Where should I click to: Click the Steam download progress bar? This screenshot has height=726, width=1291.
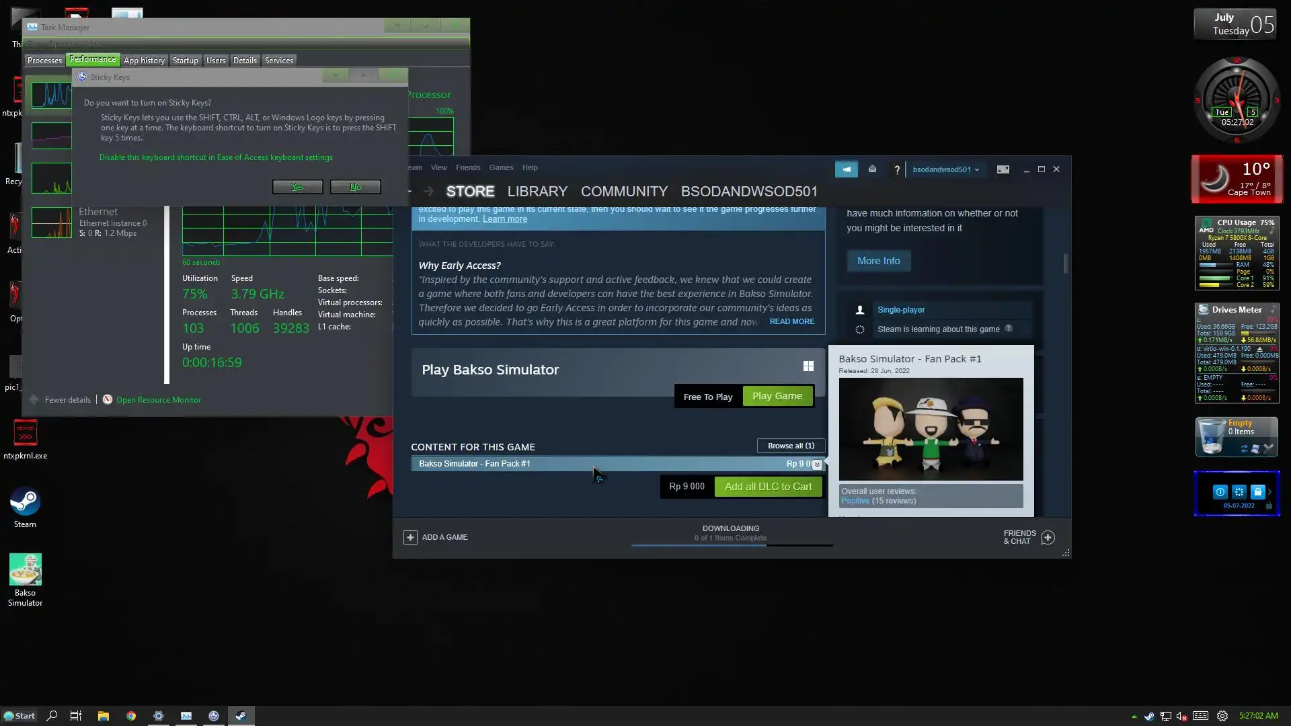coord(732,545)
